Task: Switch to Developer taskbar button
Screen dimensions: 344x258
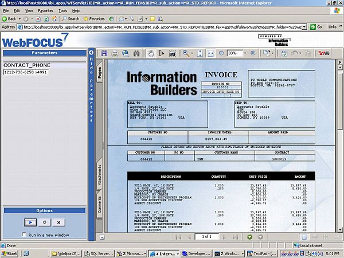Action: pyautogui.click(x=197, y=253)
